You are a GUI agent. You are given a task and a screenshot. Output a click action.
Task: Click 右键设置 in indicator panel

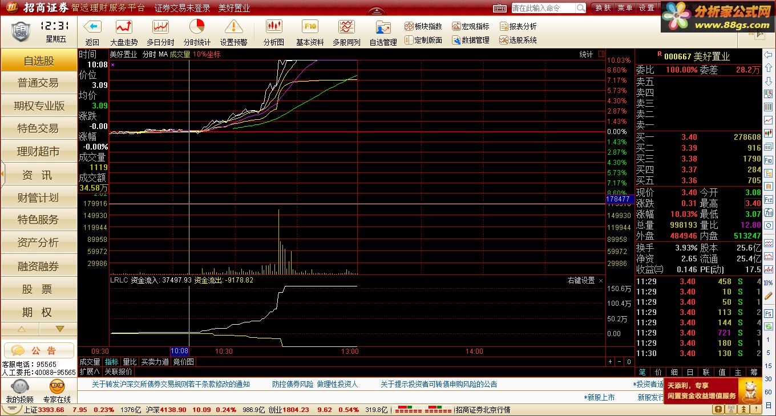coord(581,280)
